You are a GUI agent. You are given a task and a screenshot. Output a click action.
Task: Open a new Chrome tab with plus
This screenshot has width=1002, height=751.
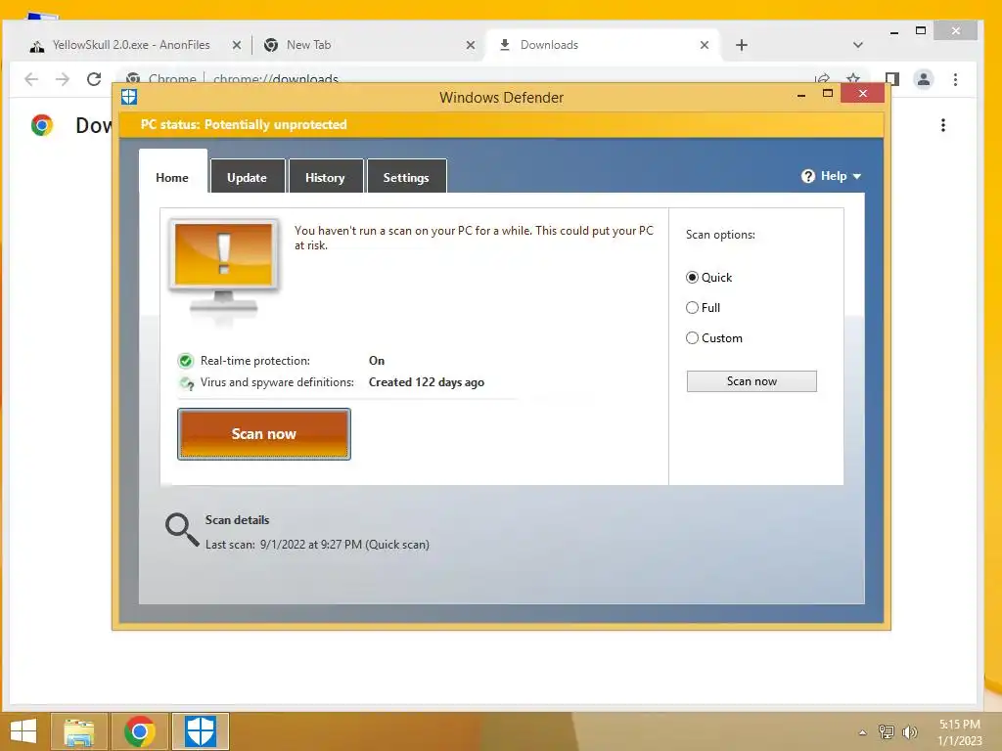click(x=742, y=45)
